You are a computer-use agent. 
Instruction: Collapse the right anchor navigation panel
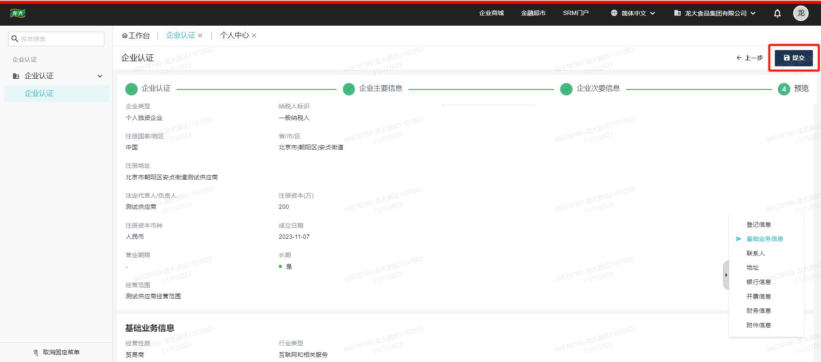pyautogui.click(x=726, y=275)
